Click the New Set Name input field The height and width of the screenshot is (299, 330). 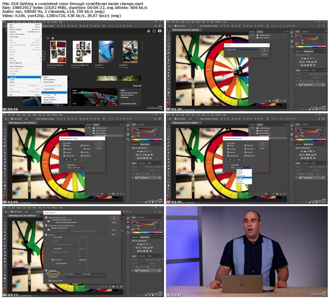coord(245,50)
